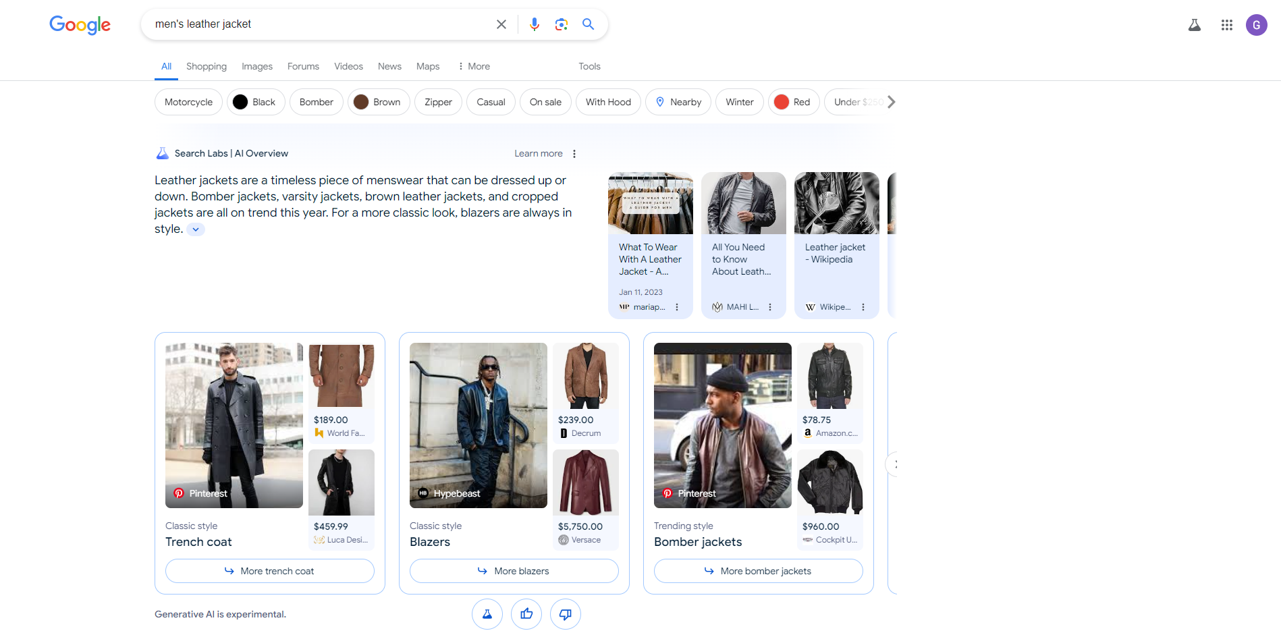Click the Trench coat heading text

(x=198, y=542)
